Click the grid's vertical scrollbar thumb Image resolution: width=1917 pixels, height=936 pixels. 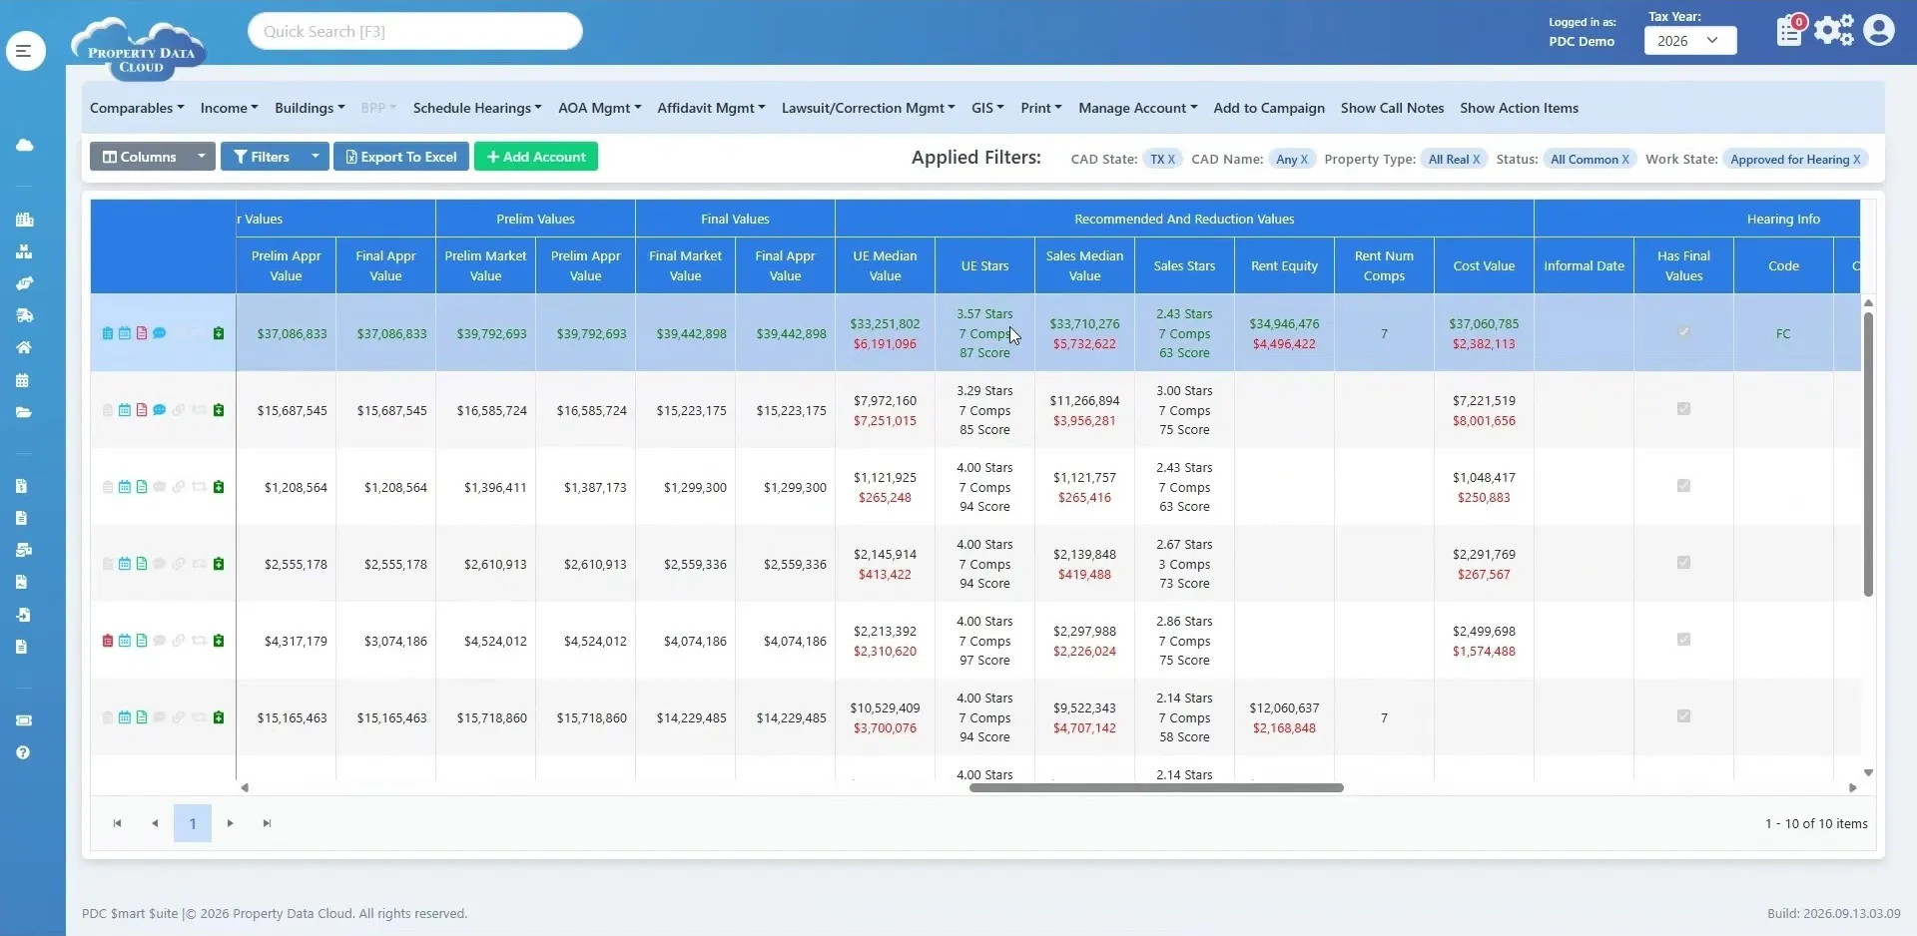[x=1868, y=454]
